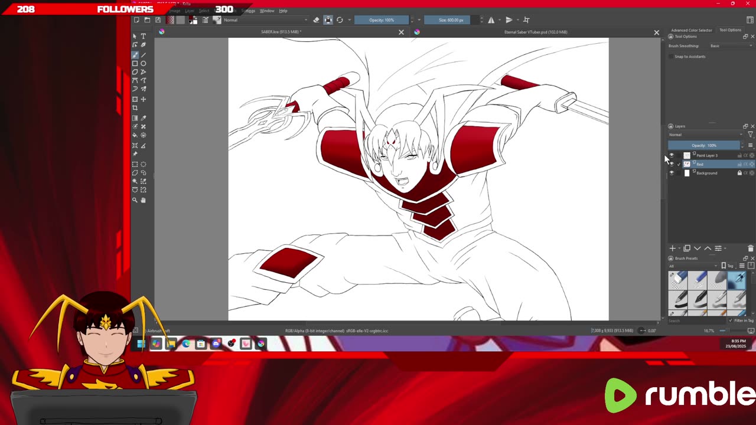The width and height of the screenshot is (756, 425).
Task: Click the brush Opacity slider
Action: point(382,20)
